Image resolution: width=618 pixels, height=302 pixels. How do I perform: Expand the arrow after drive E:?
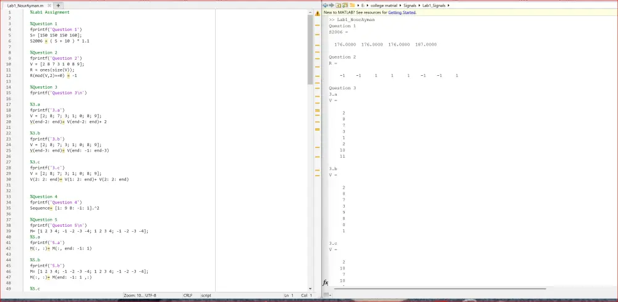(x=367, y=6)
